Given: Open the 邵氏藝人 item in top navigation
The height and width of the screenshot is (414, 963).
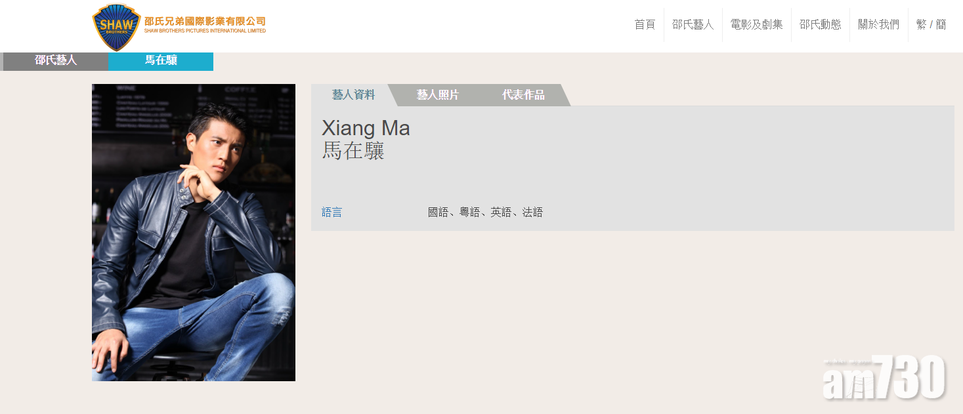Looking at the screenshot, I should point(693,24).
